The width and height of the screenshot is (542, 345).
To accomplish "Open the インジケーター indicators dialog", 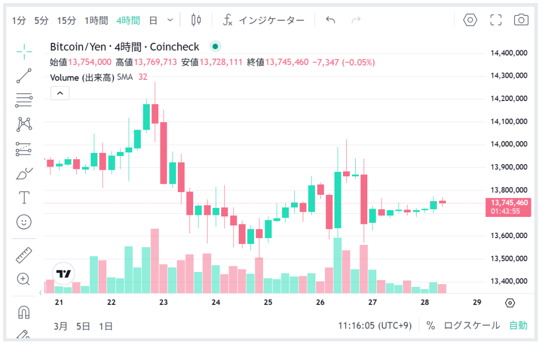I will 264,21.
